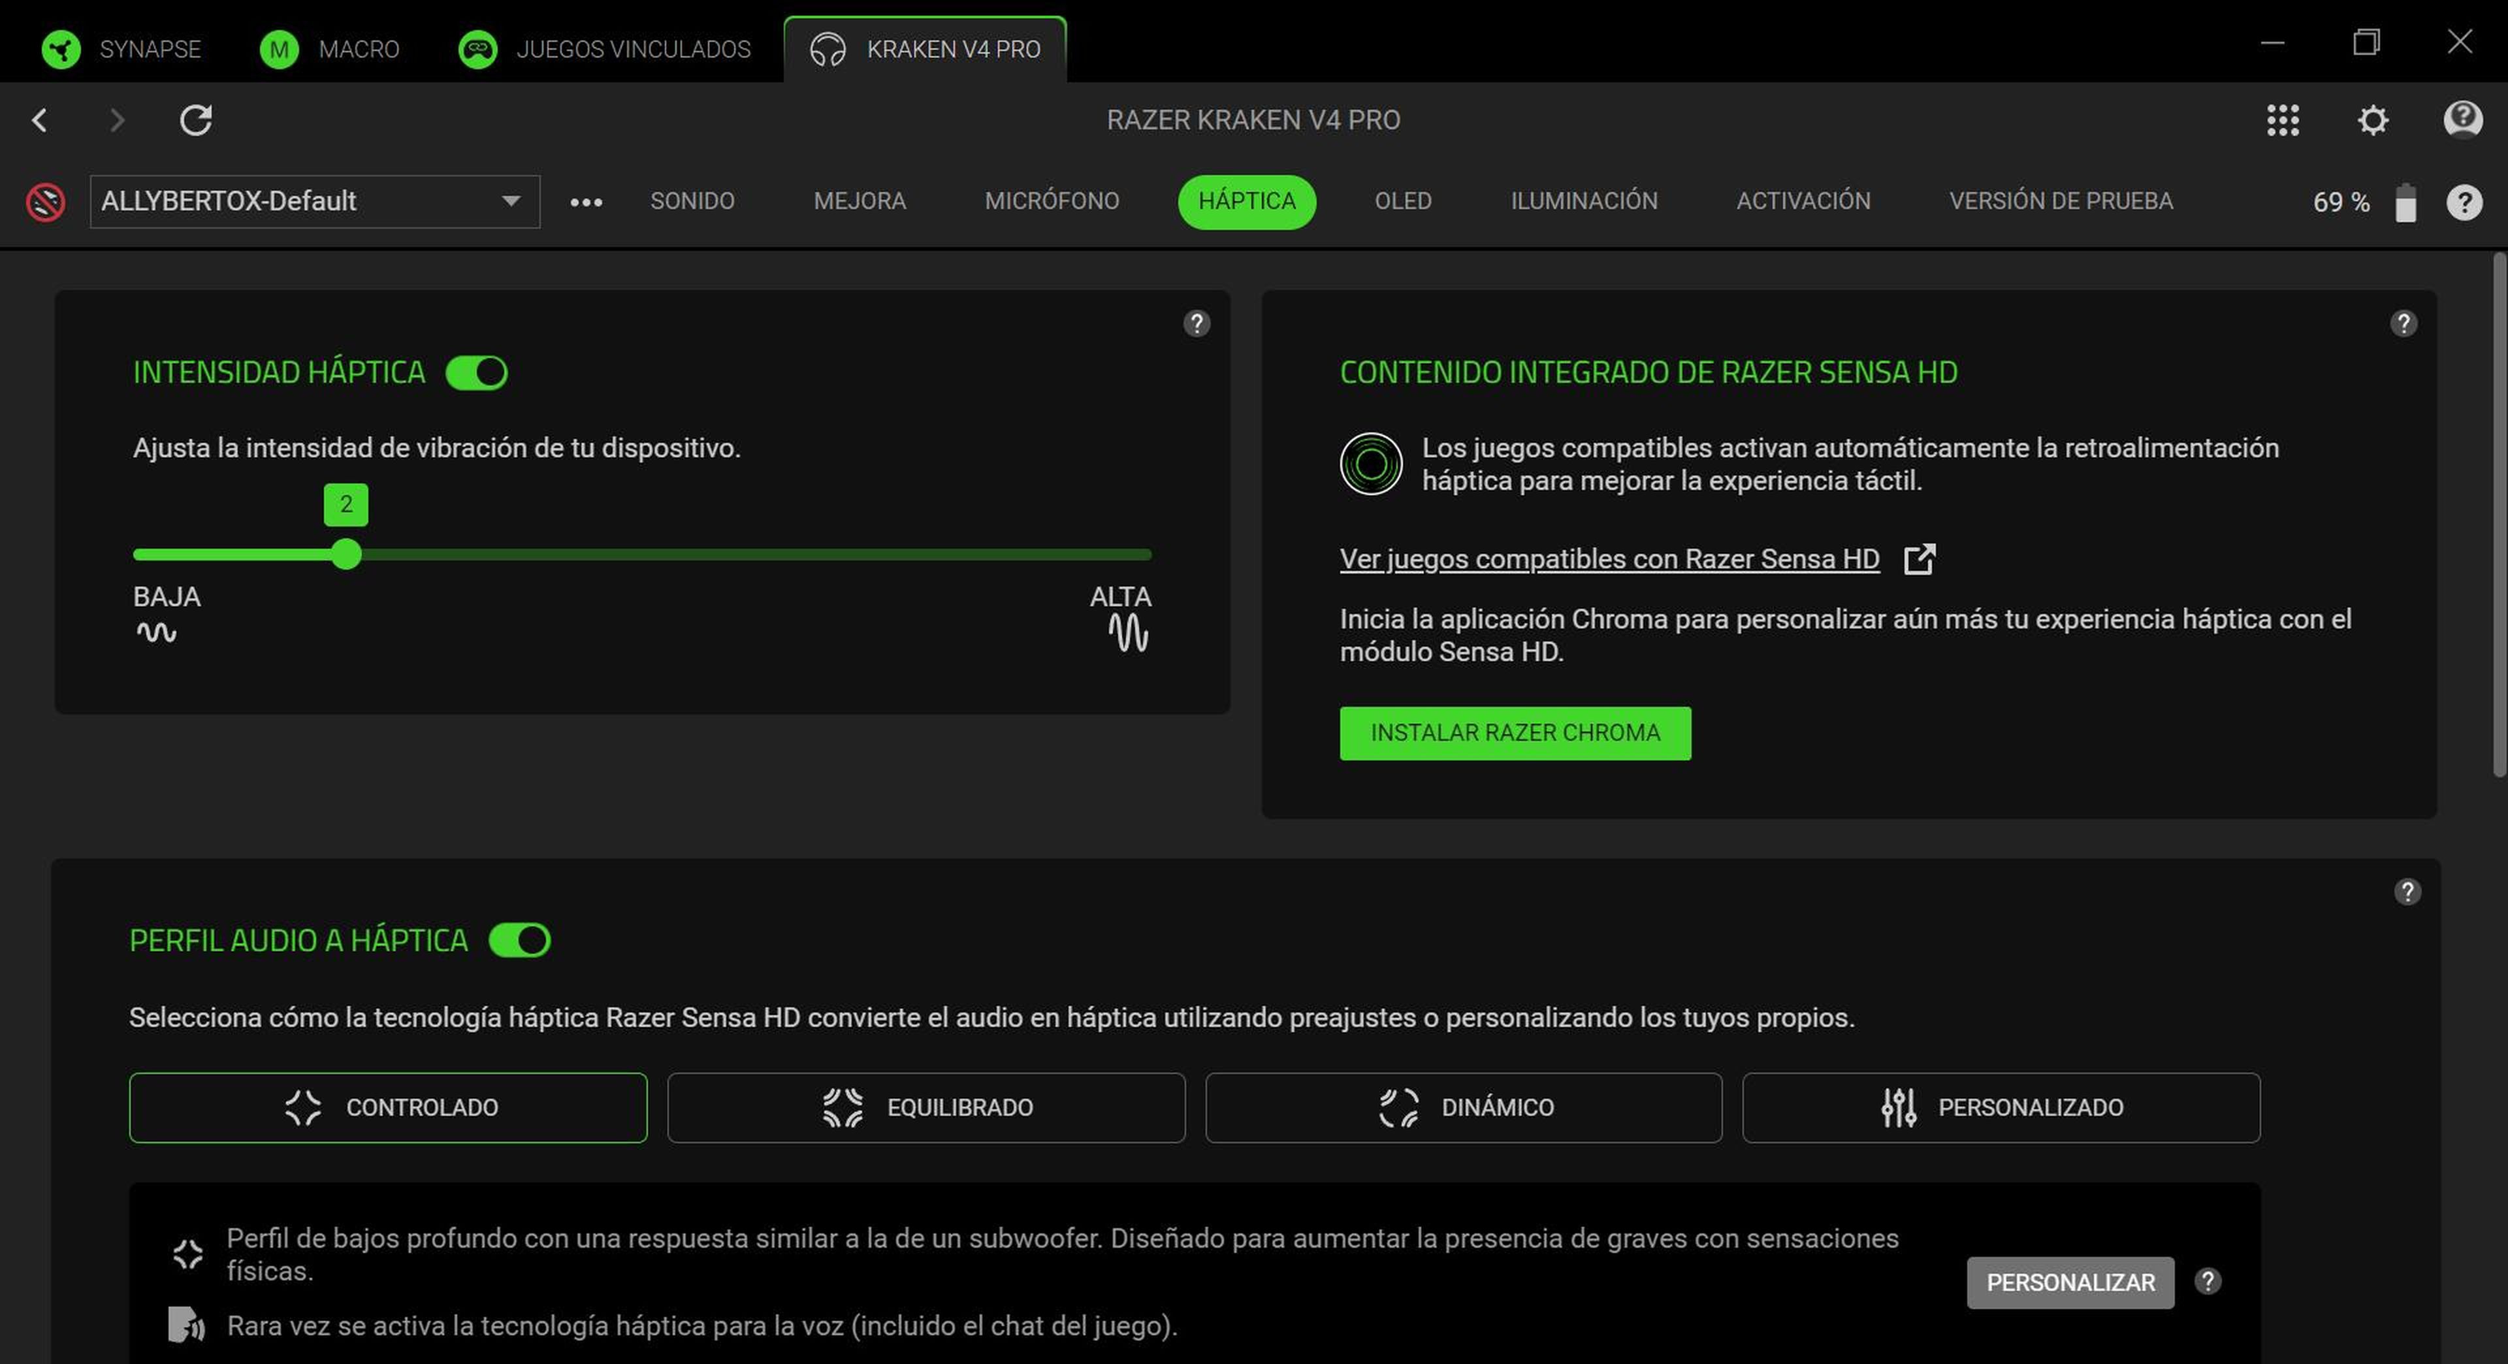Click the external link icon beside Sensa HD games
This screenshot has height=1364, width=2508.
coord(1920,559)
